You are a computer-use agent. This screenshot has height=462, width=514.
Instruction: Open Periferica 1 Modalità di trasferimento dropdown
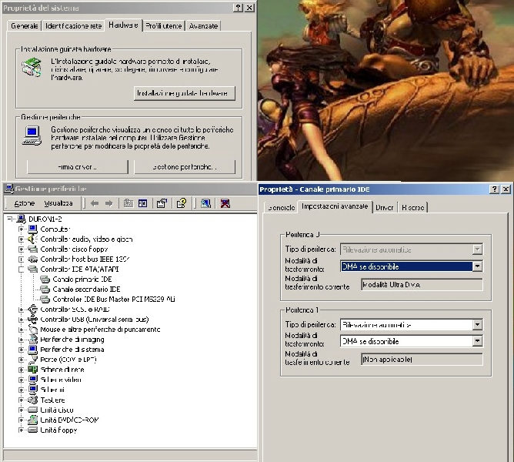[477, 342]
